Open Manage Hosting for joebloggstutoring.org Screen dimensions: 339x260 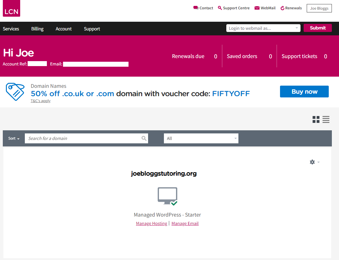(x=151, y=223)
